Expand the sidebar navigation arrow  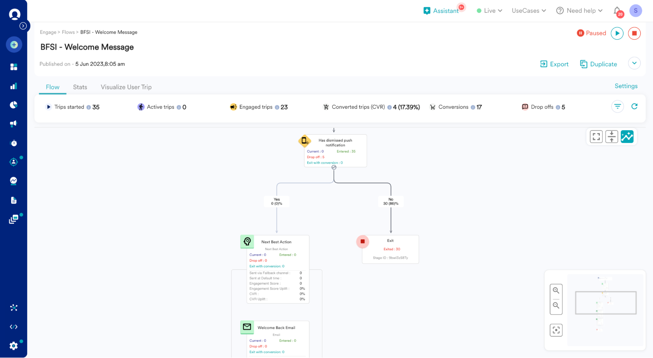[23, 26]
